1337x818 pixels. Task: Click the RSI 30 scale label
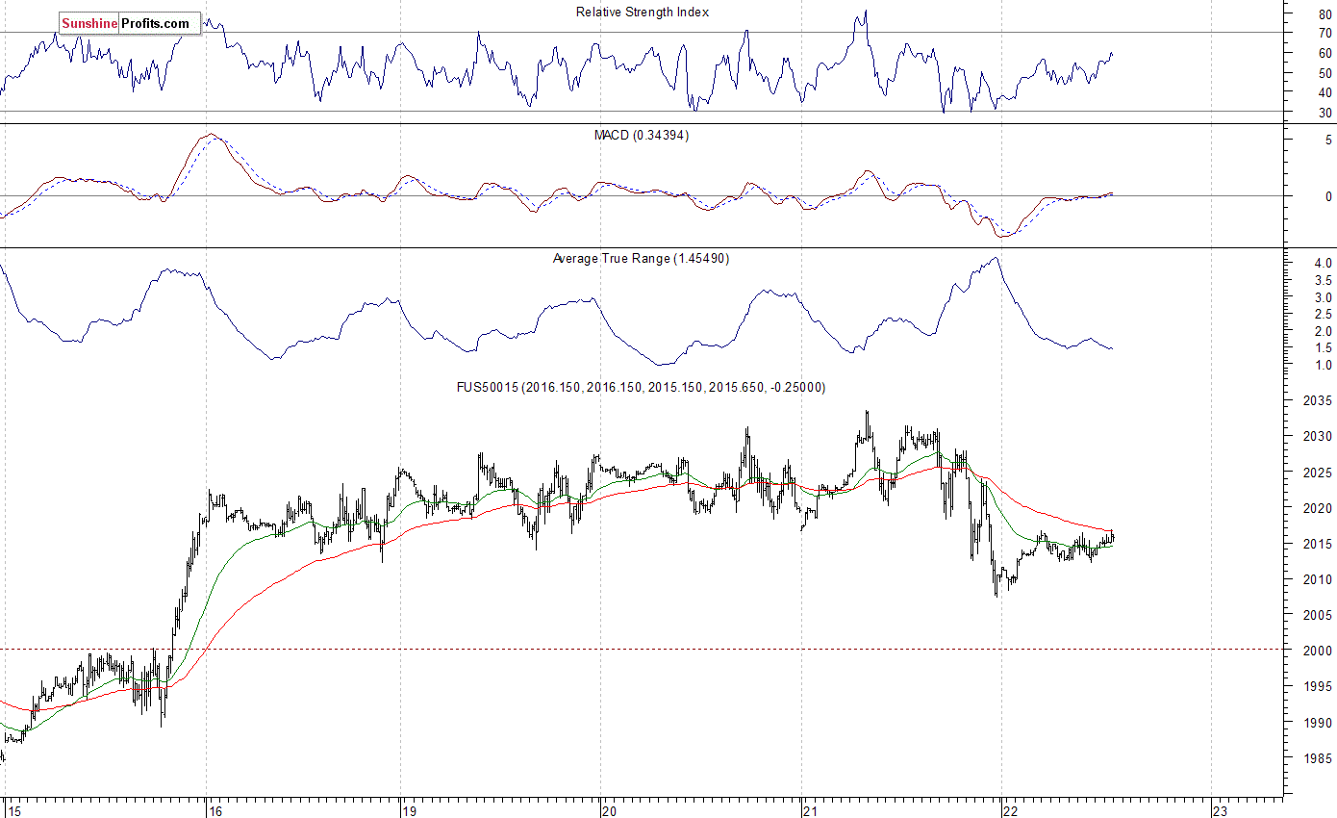(x=1325, y=114)
